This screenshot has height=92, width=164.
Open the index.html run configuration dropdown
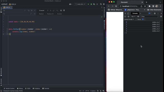[x=80, y=4]
